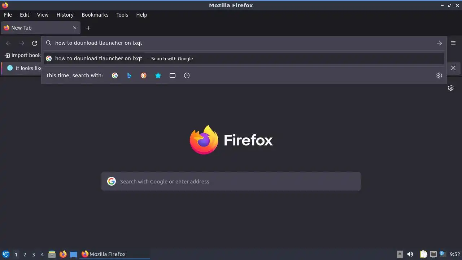Reload the current page
This screenshot has height=260, width=462.
[35, 43]
